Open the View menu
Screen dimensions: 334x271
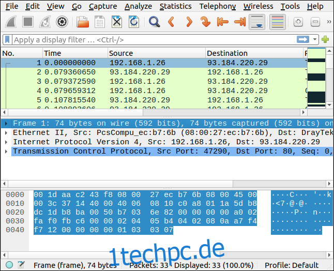56,6
